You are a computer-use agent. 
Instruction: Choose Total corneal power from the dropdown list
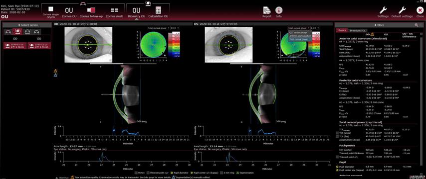[x=300, y=39]
